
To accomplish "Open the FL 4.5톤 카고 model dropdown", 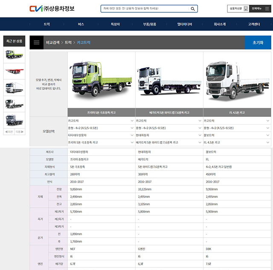I will [x=237, y=142].
